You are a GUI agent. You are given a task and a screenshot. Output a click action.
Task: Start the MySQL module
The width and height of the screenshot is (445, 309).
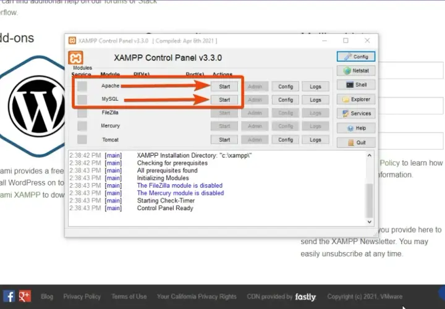pyautogui.click(x=224, y=100)
